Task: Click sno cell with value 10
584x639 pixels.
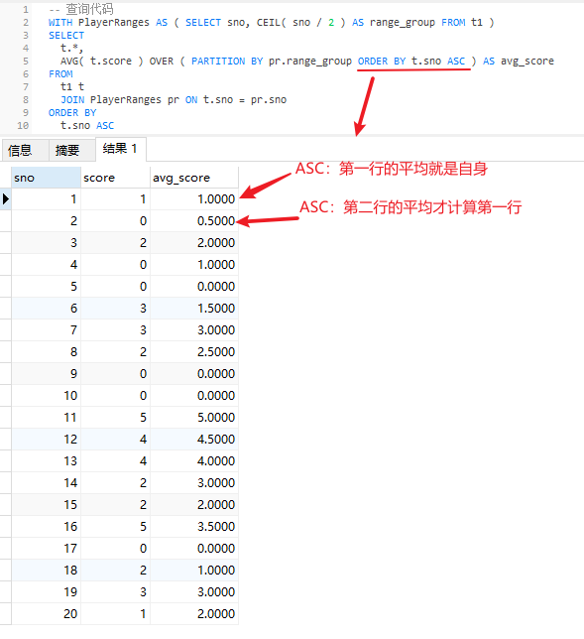Action: coord(46,396)
